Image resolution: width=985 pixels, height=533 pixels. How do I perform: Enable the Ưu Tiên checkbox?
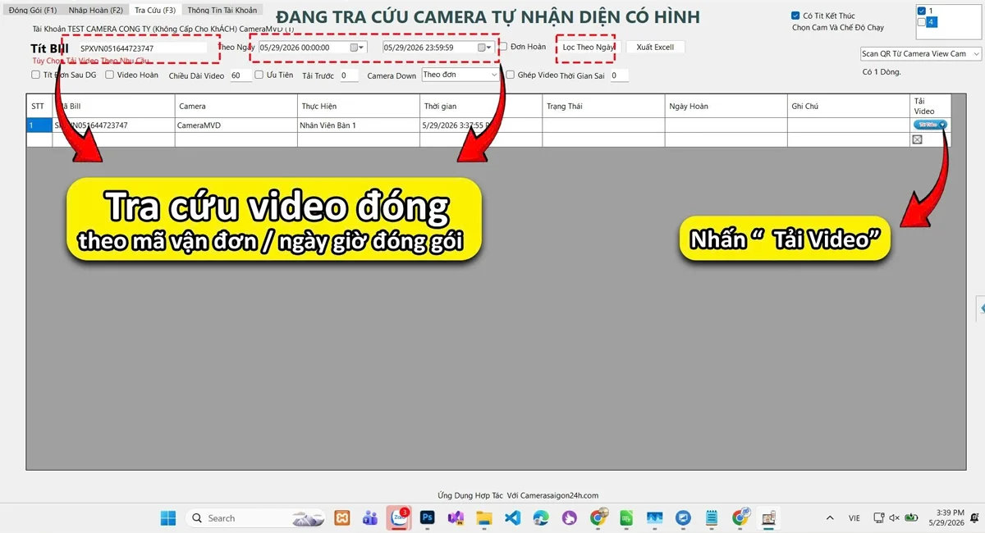coord(259,75)
